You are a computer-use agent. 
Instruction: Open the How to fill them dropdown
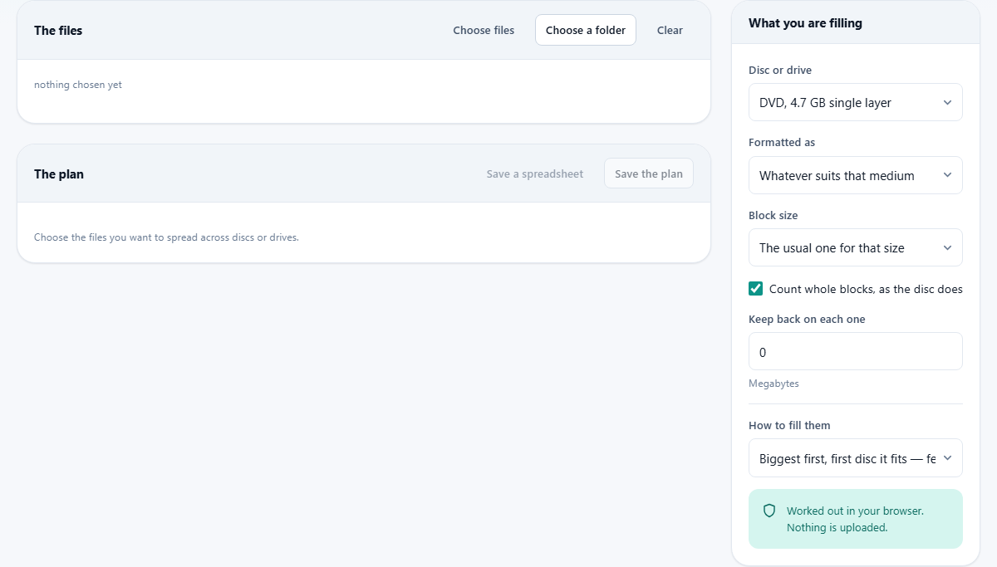pyautogui.click(x=856, y=458)
